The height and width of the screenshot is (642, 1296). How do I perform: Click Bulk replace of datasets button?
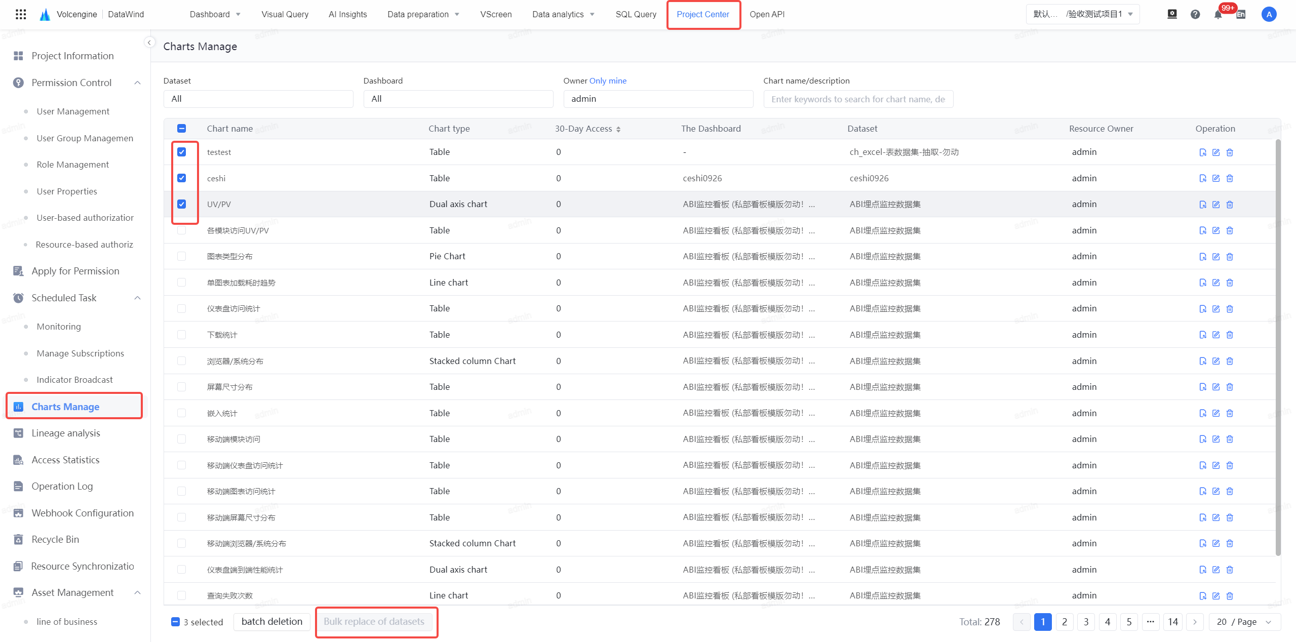point(374,621)
